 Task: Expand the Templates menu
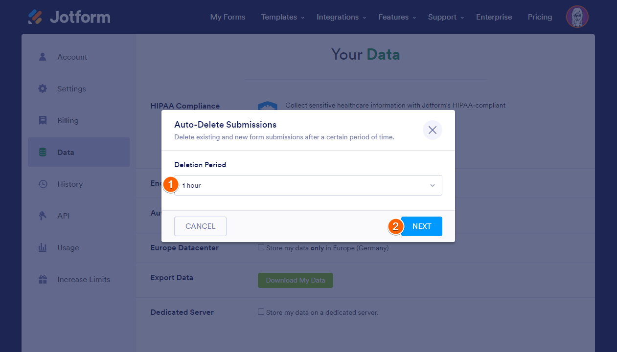click(x=282, y=17)
